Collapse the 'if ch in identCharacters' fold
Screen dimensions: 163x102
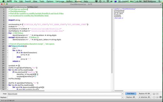coord(8,53)
